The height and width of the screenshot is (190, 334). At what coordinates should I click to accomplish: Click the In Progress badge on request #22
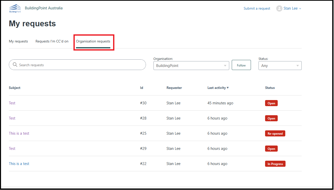pyautogui.click(x=275, y=163)
